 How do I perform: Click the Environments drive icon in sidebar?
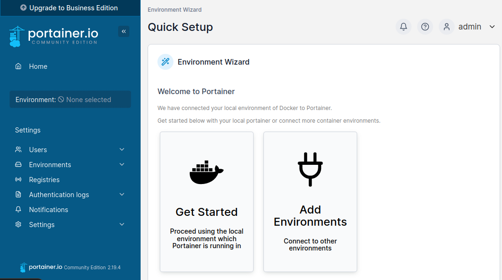[x=18, y=164]
